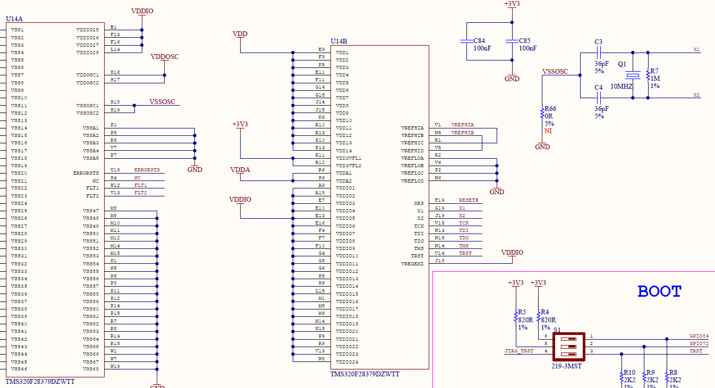Select the 1M value of resistor R7

click(654, 79)
